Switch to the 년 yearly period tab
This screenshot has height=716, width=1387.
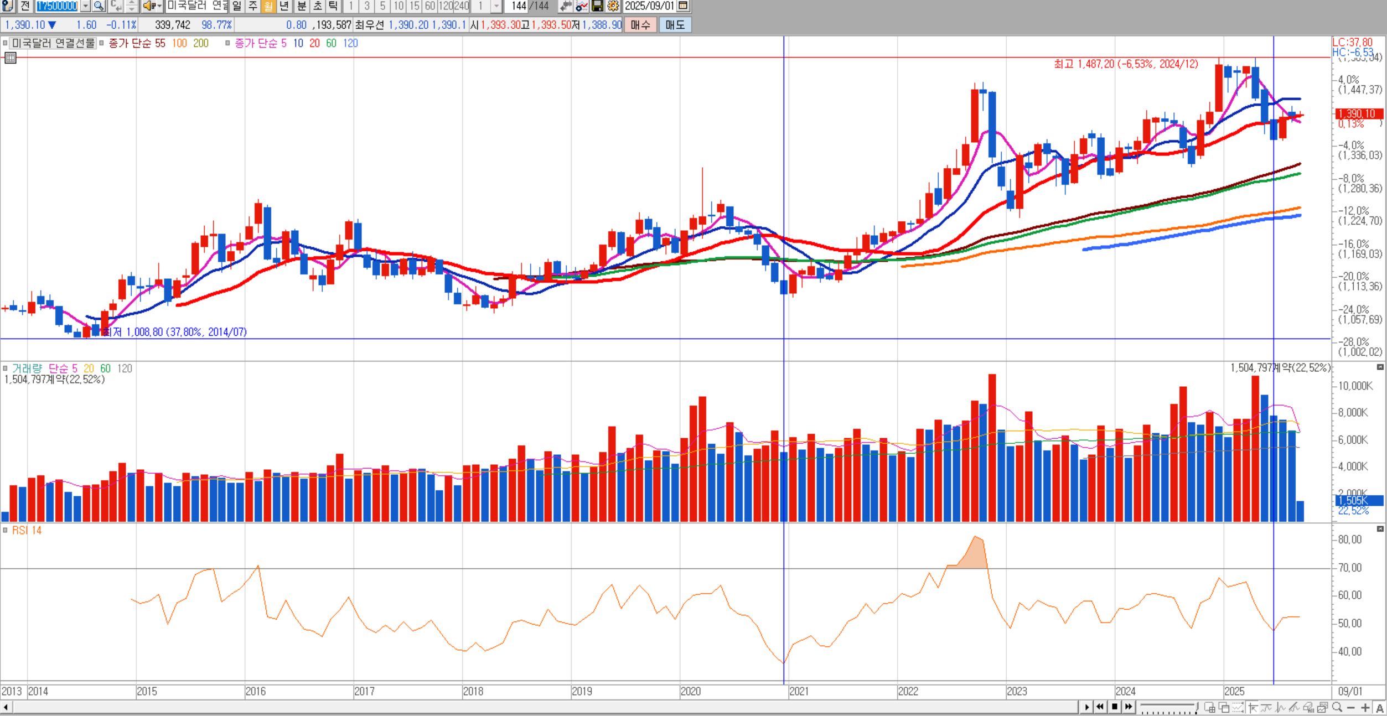[284, 6]
